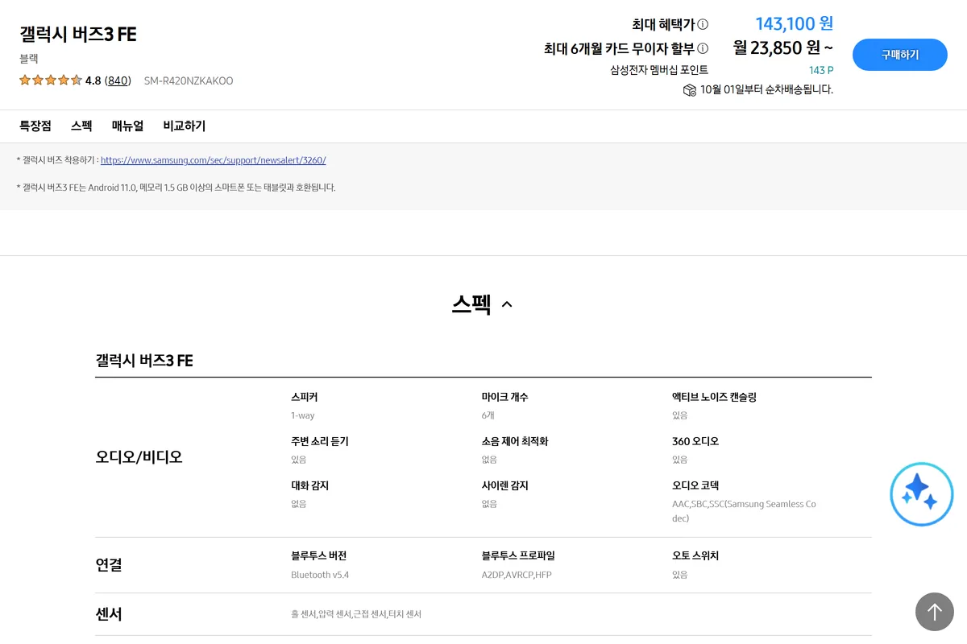Open the 비교하기 tab
Viewport: 967px width, 644px height.
185,126
